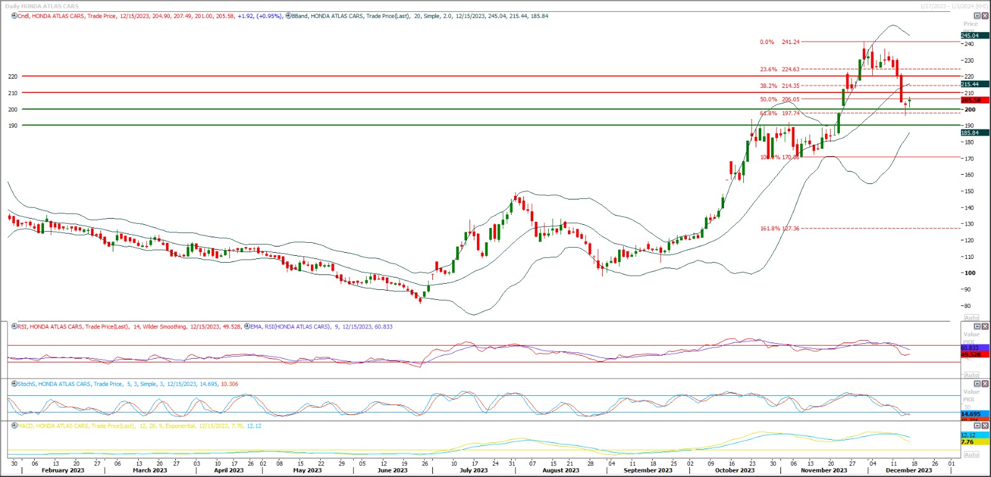Click December 2023 on the time axis
991x477 pixels.
click(x=909, y=470)
